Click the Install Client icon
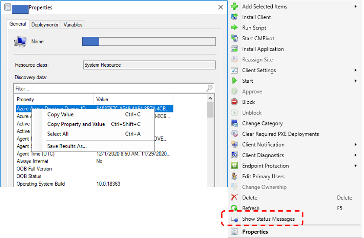 click(x=234, y=17)
